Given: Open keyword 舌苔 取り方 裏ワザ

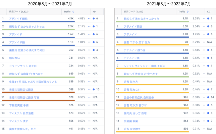Looking at the screenshot, I should pos(135,105).
